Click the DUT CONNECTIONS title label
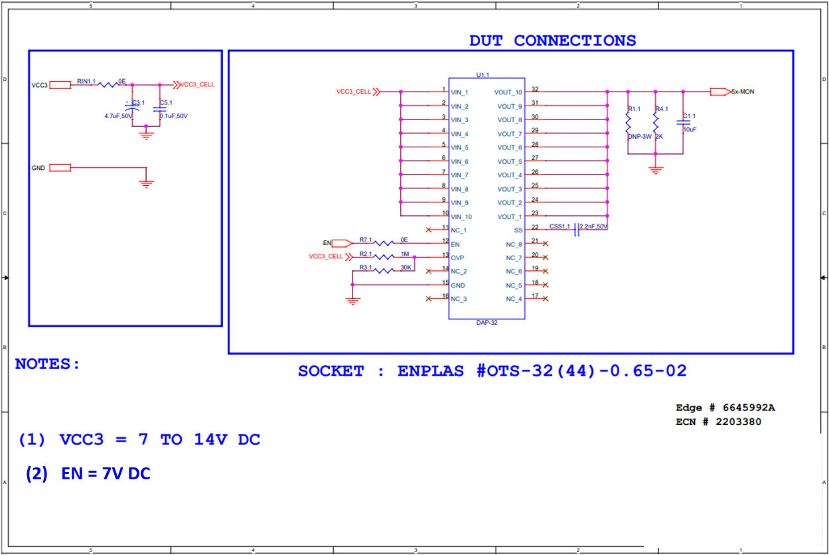829x555 pixels. pos(552,40)
